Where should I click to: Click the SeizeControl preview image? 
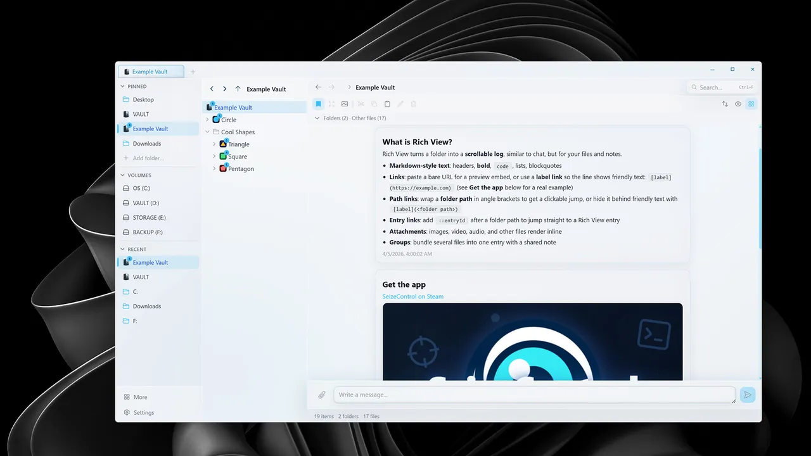point(532,341)
